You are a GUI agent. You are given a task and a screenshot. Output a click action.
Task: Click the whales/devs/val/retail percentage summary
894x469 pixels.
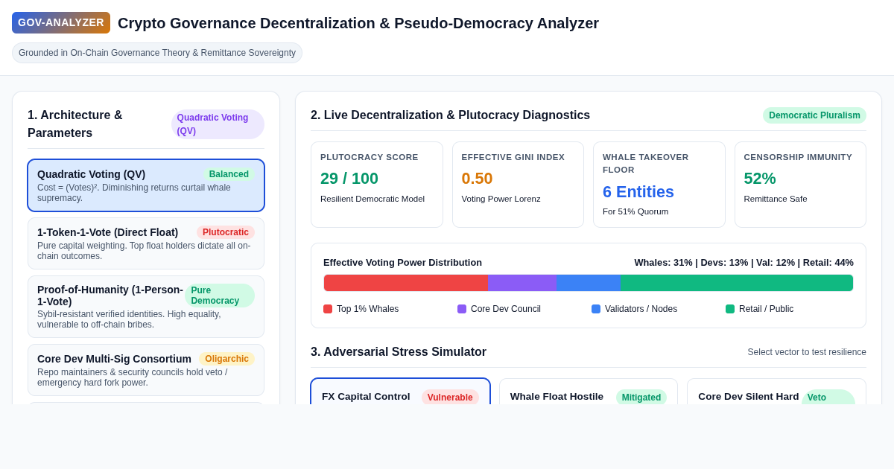coord(744,263)
